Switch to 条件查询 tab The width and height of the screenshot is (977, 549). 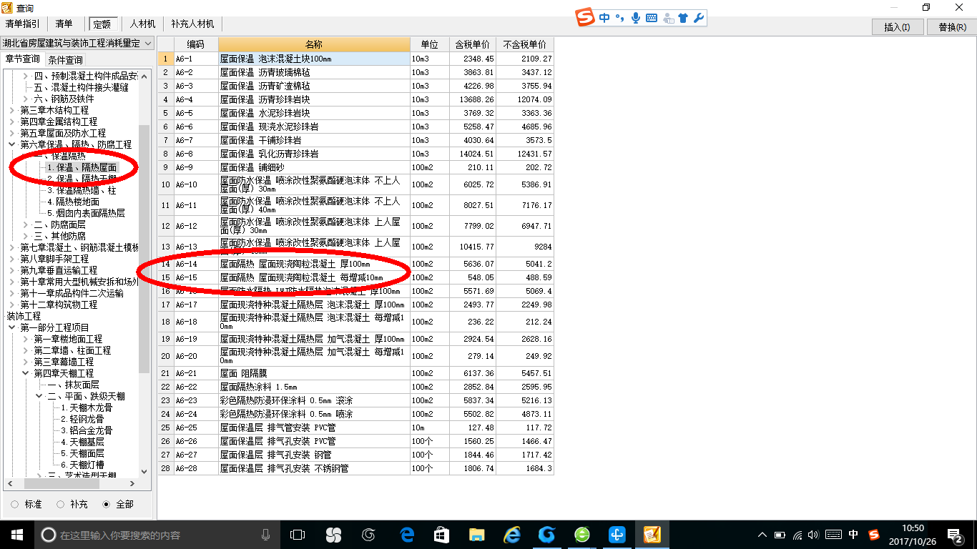[x=65, y=60]
